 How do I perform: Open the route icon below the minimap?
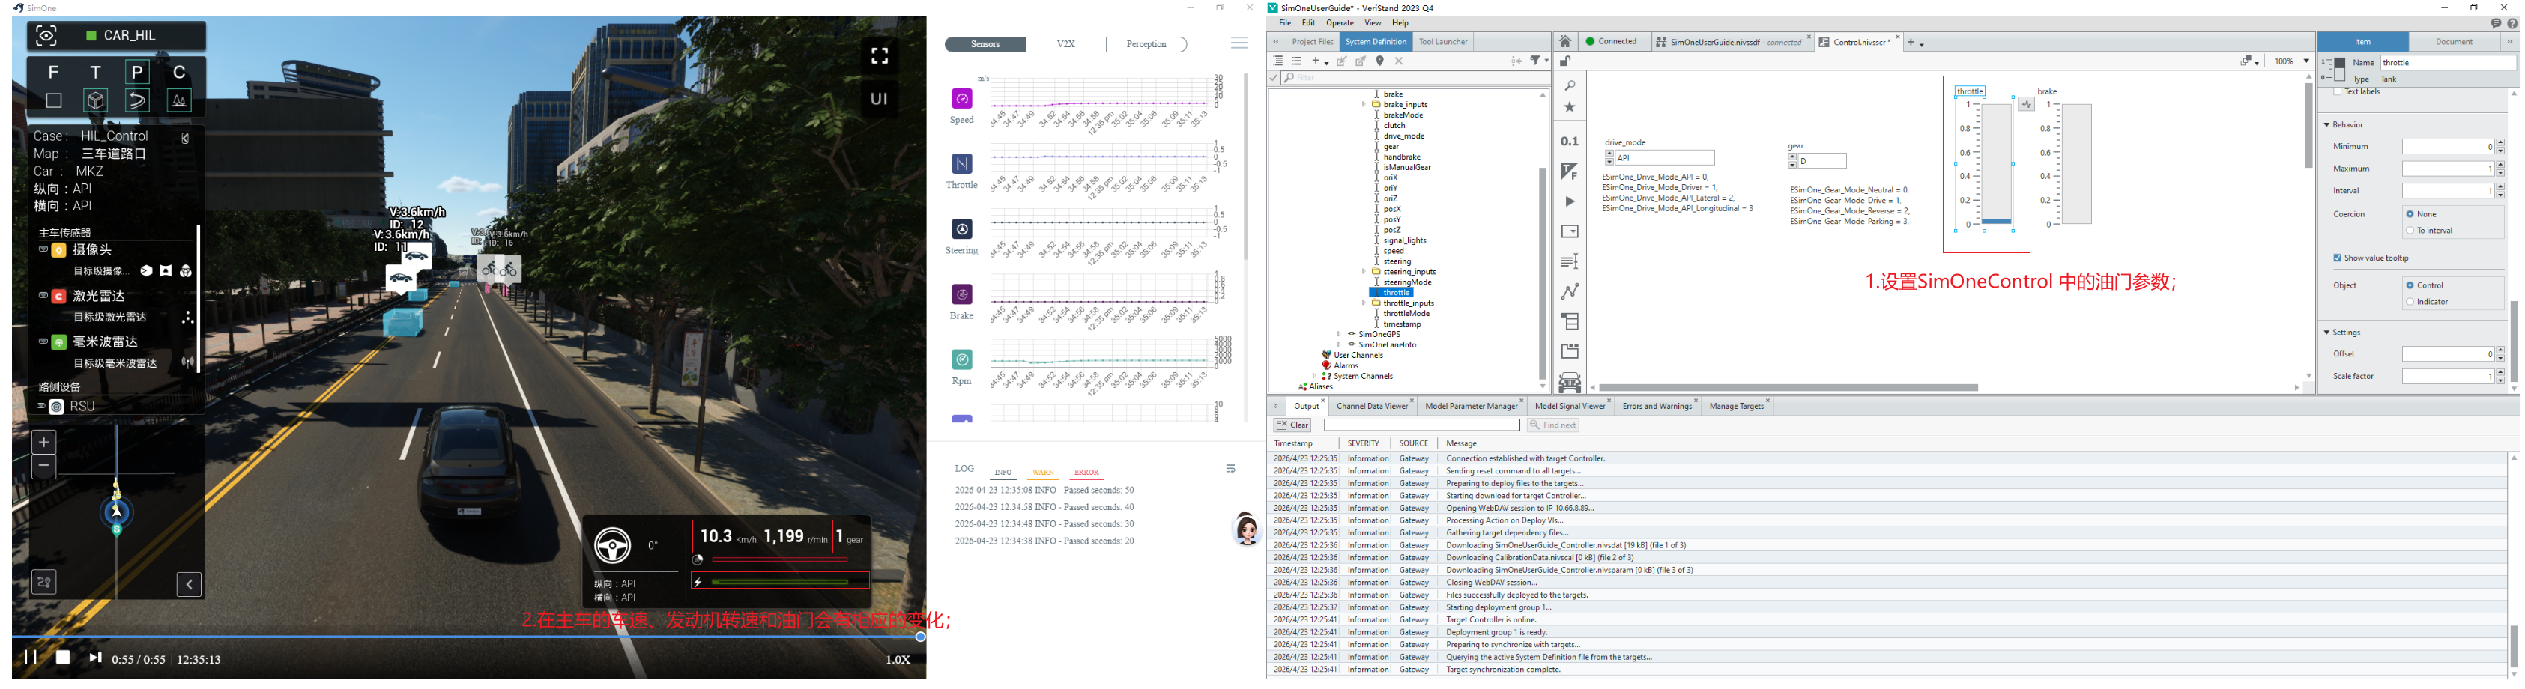[x=44, y=582]
